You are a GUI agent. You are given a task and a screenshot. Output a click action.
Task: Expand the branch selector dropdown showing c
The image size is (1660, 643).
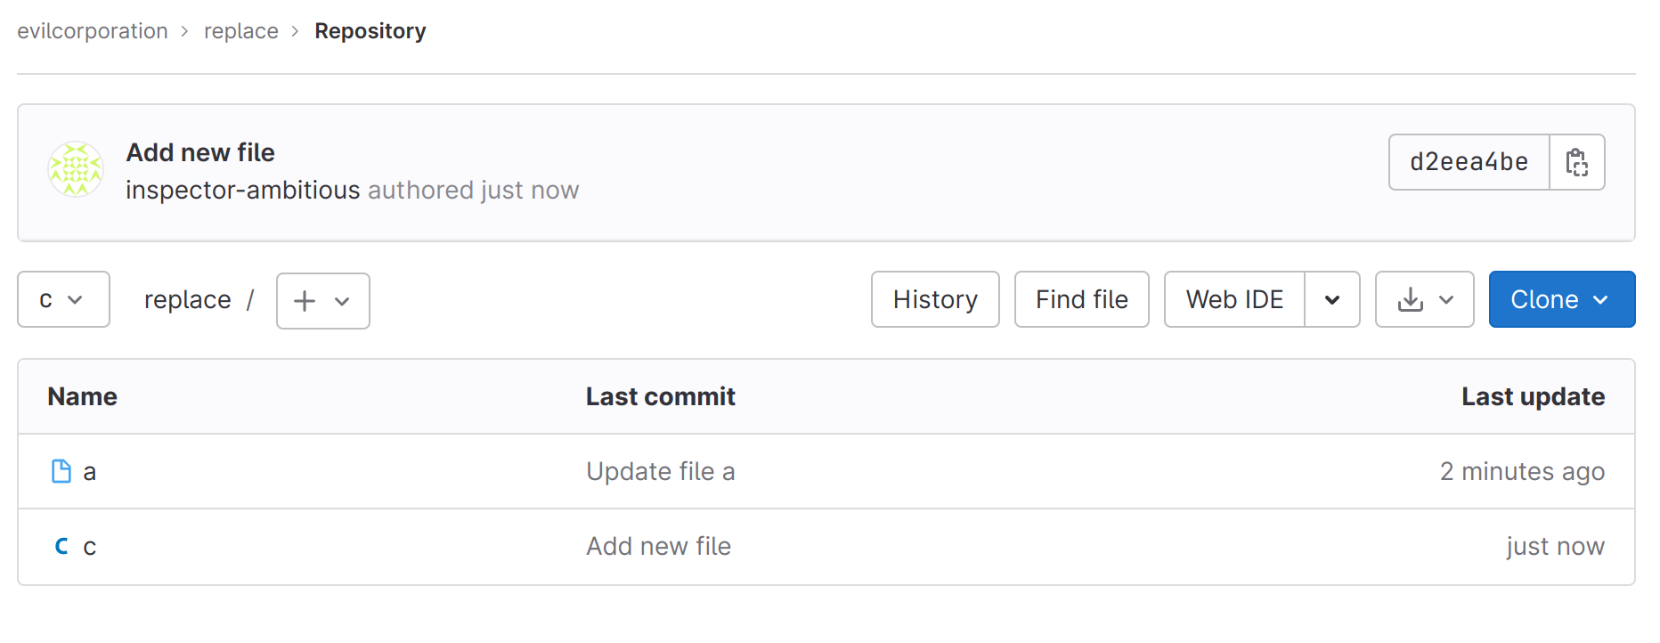point(63,300)
